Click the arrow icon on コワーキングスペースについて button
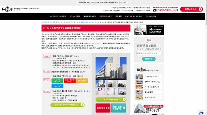The image size is (207, 115). [x=82, y=105]
